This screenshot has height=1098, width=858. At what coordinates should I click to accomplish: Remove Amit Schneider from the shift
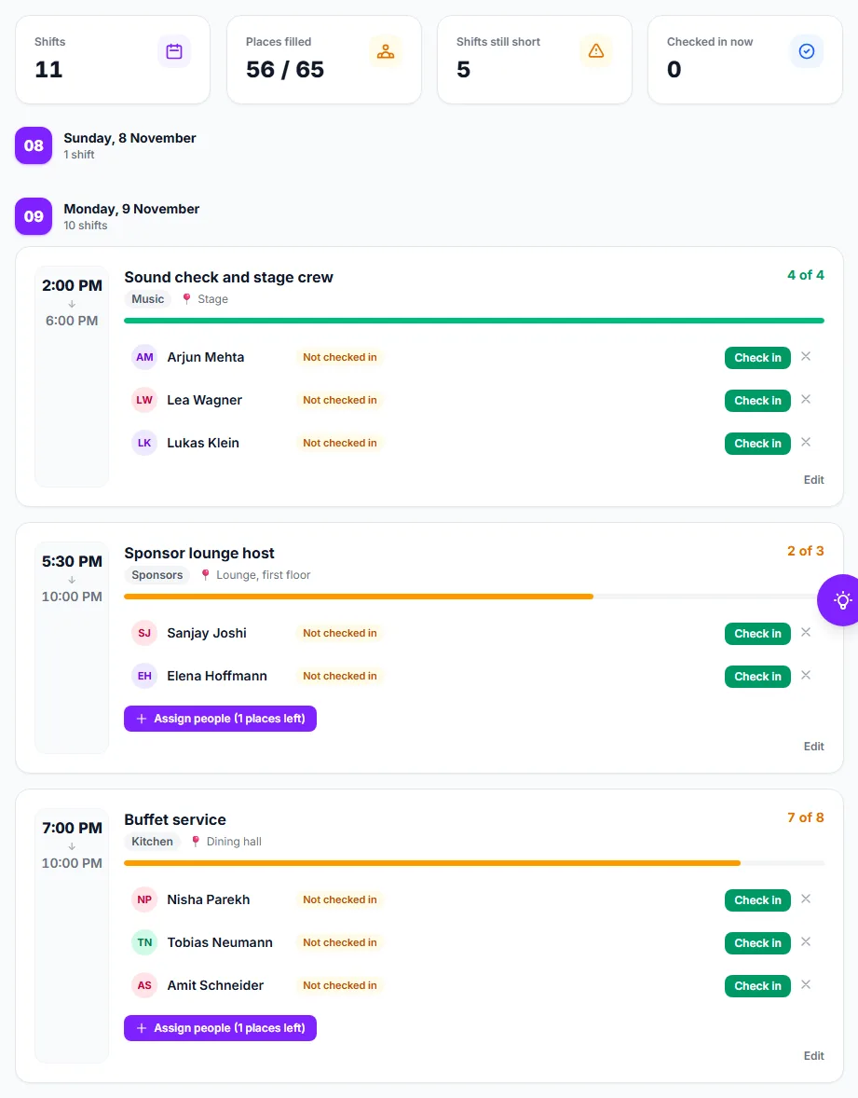click(x=806, y=984)
